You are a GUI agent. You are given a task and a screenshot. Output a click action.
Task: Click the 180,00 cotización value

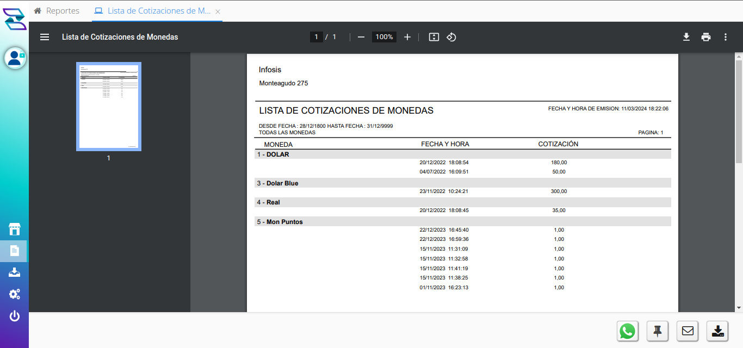(x=559, y=163)
